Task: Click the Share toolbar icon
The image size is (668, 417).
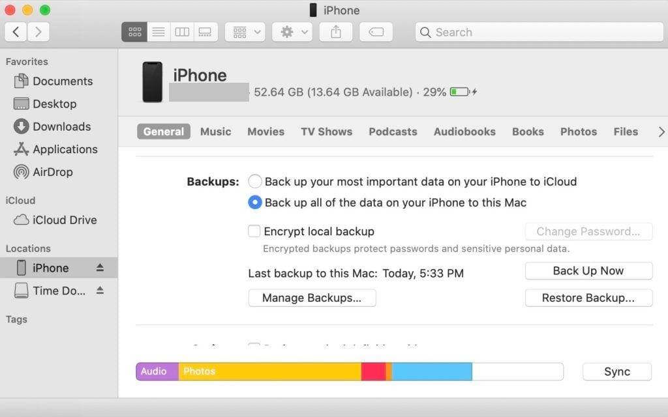Action: click(x=336, y=32)
